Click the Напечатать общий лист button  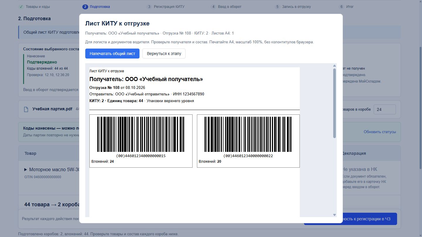coord(112,54)
